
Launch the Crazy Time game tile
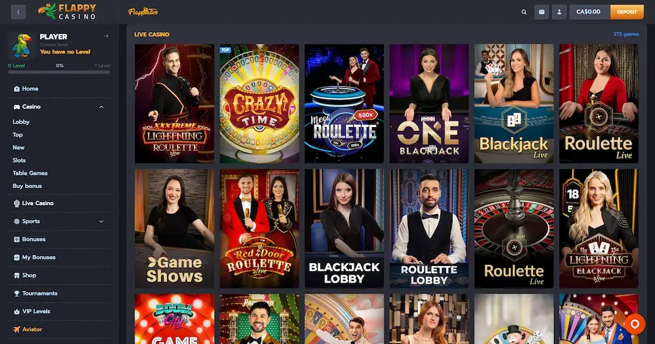(259, 104)
